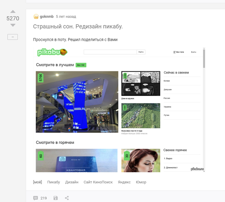This screenshot has height=202, width=225.
Task: Open the post timestamp '5 лет назад'
Action: [66, 16]
